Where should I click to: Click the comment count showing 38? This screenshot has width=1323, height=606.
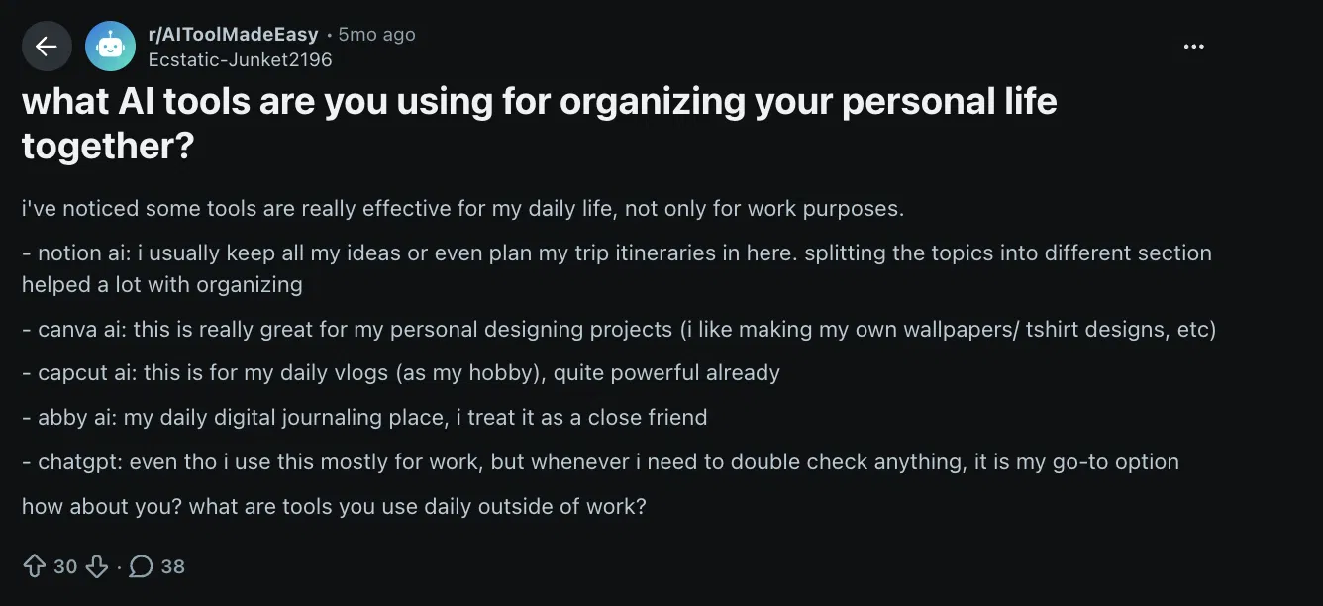click(173, 566)
